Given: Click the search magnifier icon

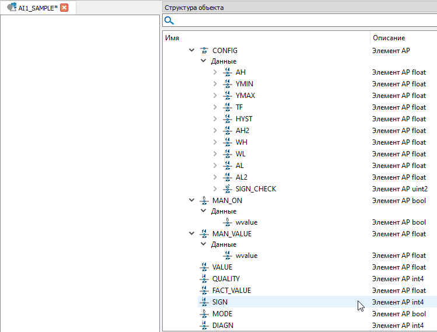Looking at the screenshot, I should [169, 20].
